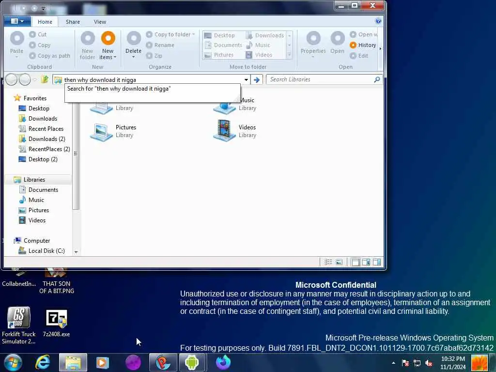Open the Android app taskbar icon
Viewport: 496px width, 372px height.
point(192,362)
